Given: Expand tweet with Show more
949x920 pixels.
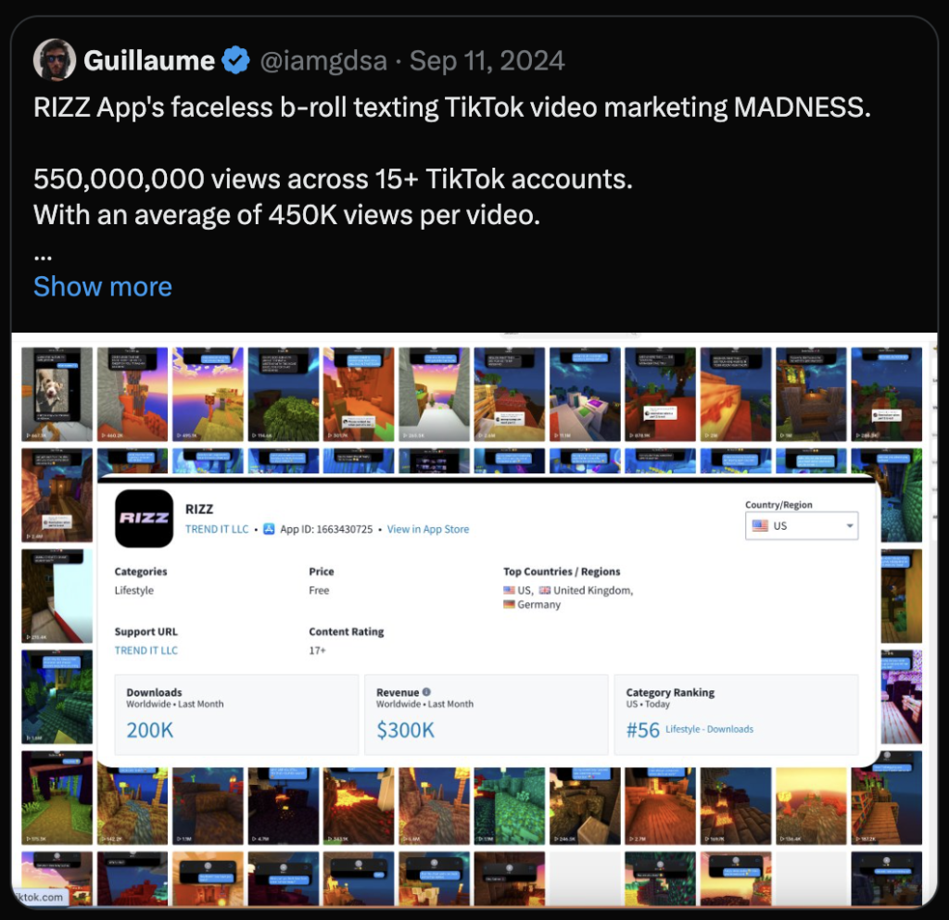Looking at the screenshot, I should pos(103,286).
